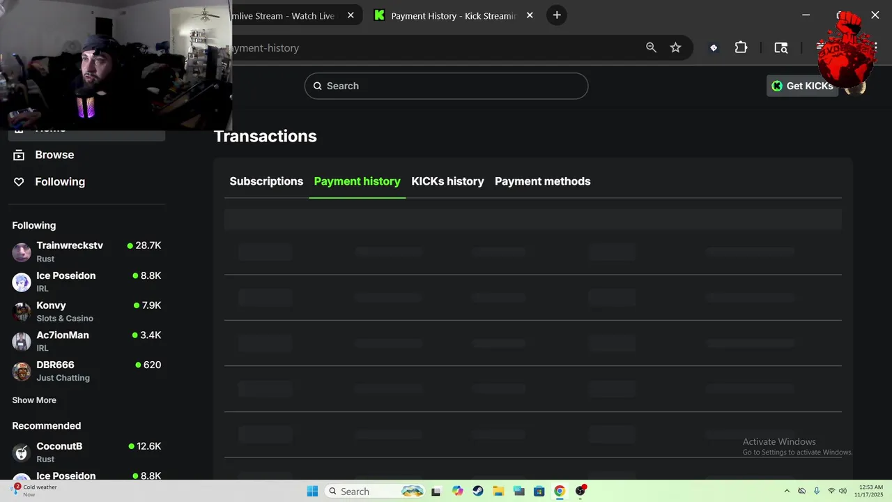Screen dimensions: 892x502
Task: Open the Payment methods tab
Action: pyautogui.click(x=542, y=181)
